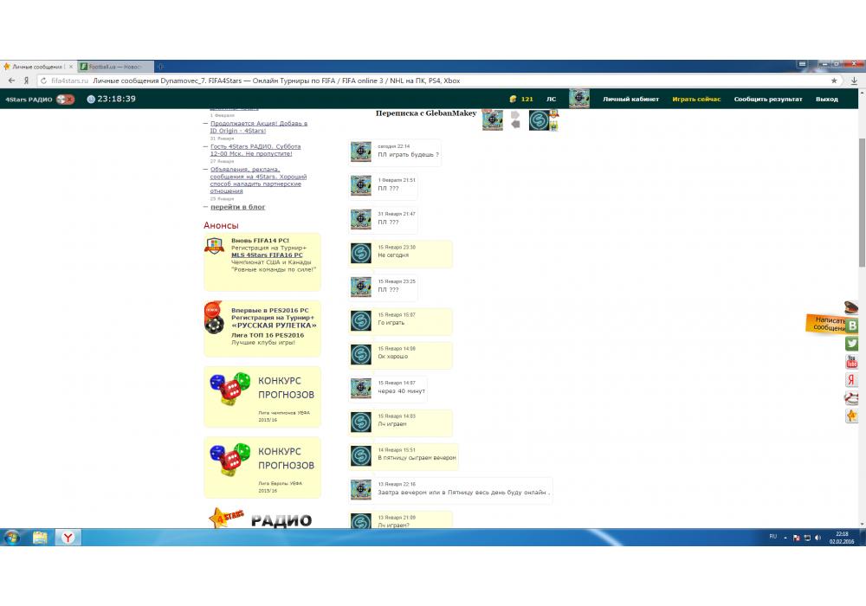The height and width of the screenshot is (606, 866).
Task: Open Конкурс прогнозов Лига чемпионов УЕФА banner
Action: [x=262, y=396]
